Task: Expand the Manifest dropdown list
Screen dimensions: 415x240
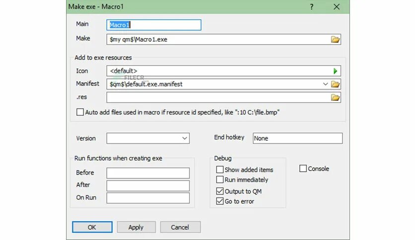Action: pos(325,84)
